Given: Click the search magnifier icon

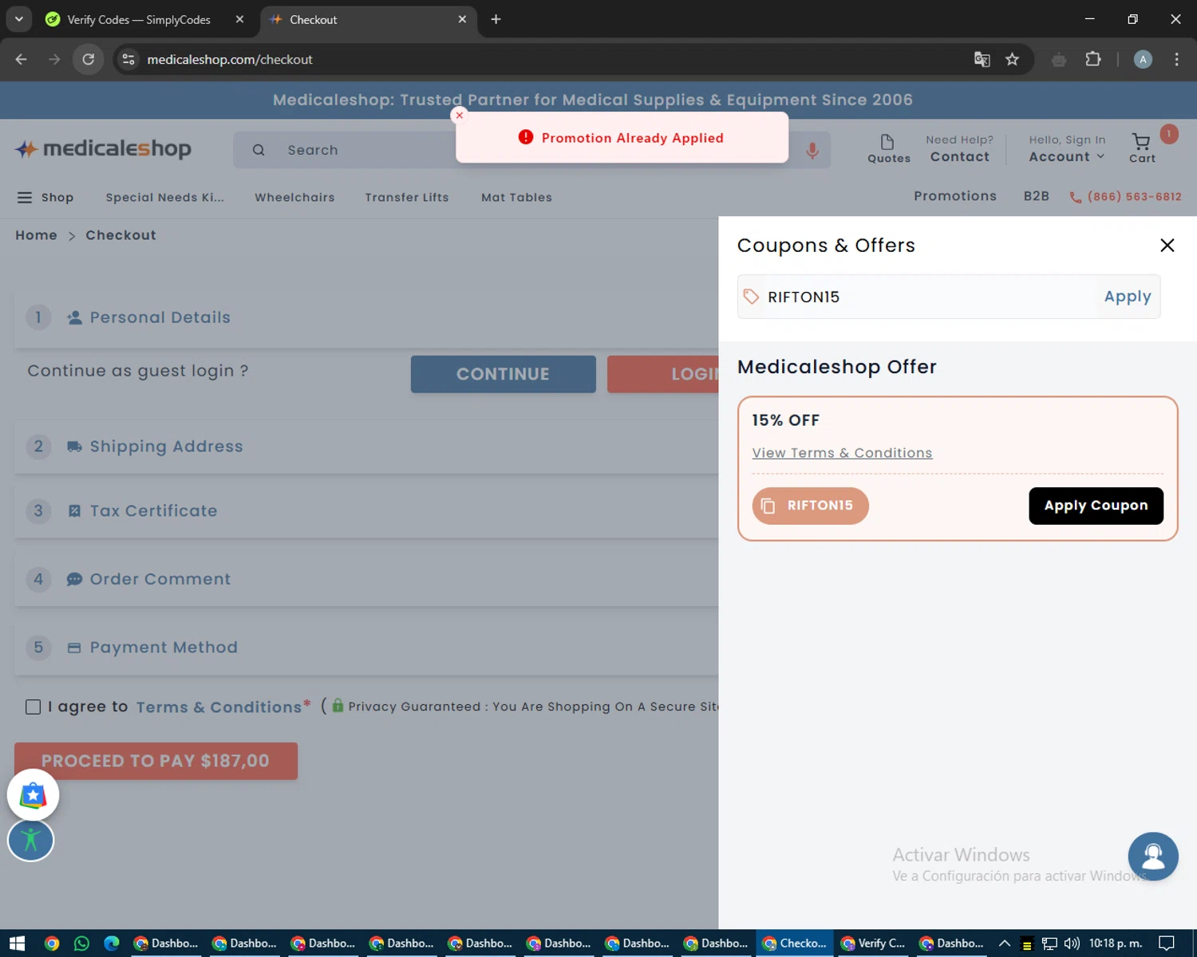Looking at the screenshot, I should click(x=259, y=150).
